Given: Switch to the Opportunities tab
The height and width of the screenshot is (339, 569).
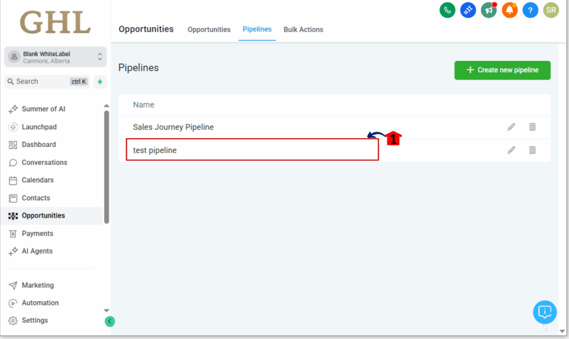Looking at the screenshot, I should tap(209, 29).
